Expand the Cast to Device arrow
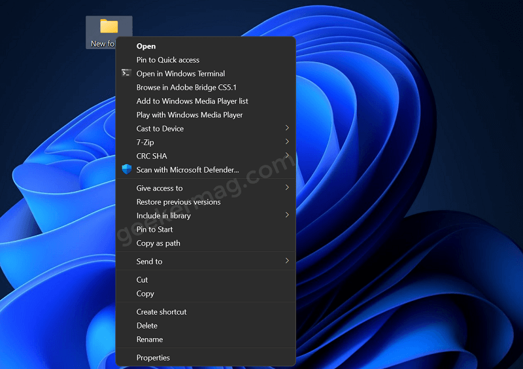Screen dimensions: 523x369 (287, 128)
